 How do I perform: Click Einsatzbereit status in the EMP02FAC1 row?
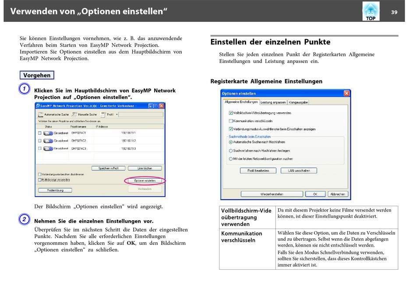[61, 133]
